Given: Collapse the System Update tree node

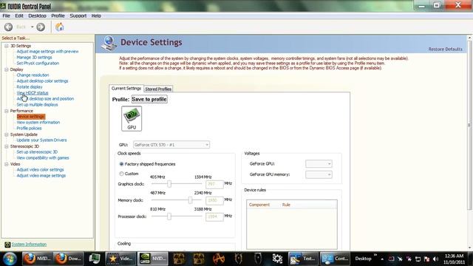Looking at the screenshot, I should pyautogui.click(x=7, y=134).
